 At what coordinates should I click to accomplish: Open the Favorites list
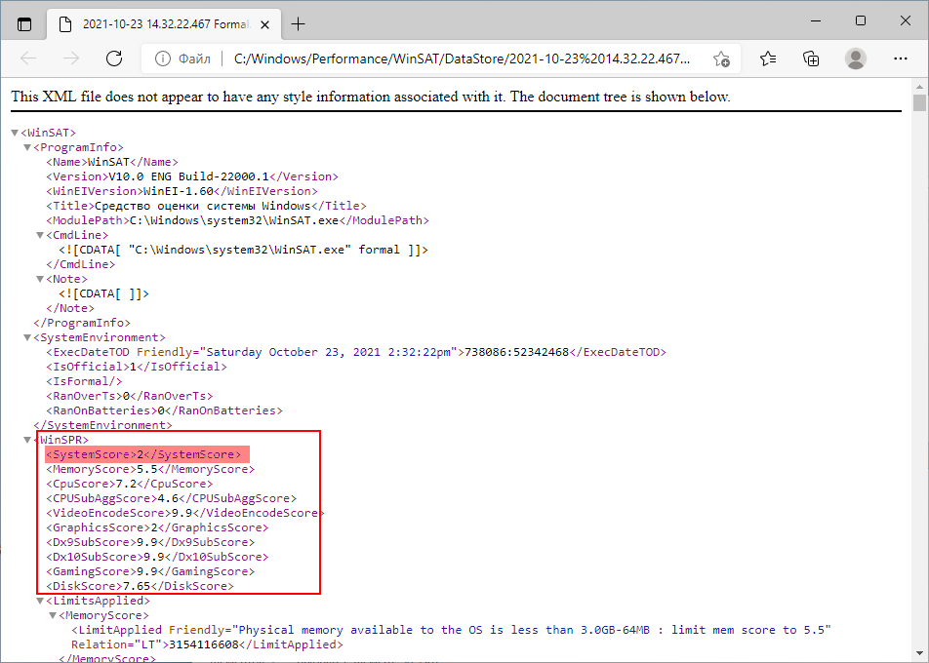point(766,58)
